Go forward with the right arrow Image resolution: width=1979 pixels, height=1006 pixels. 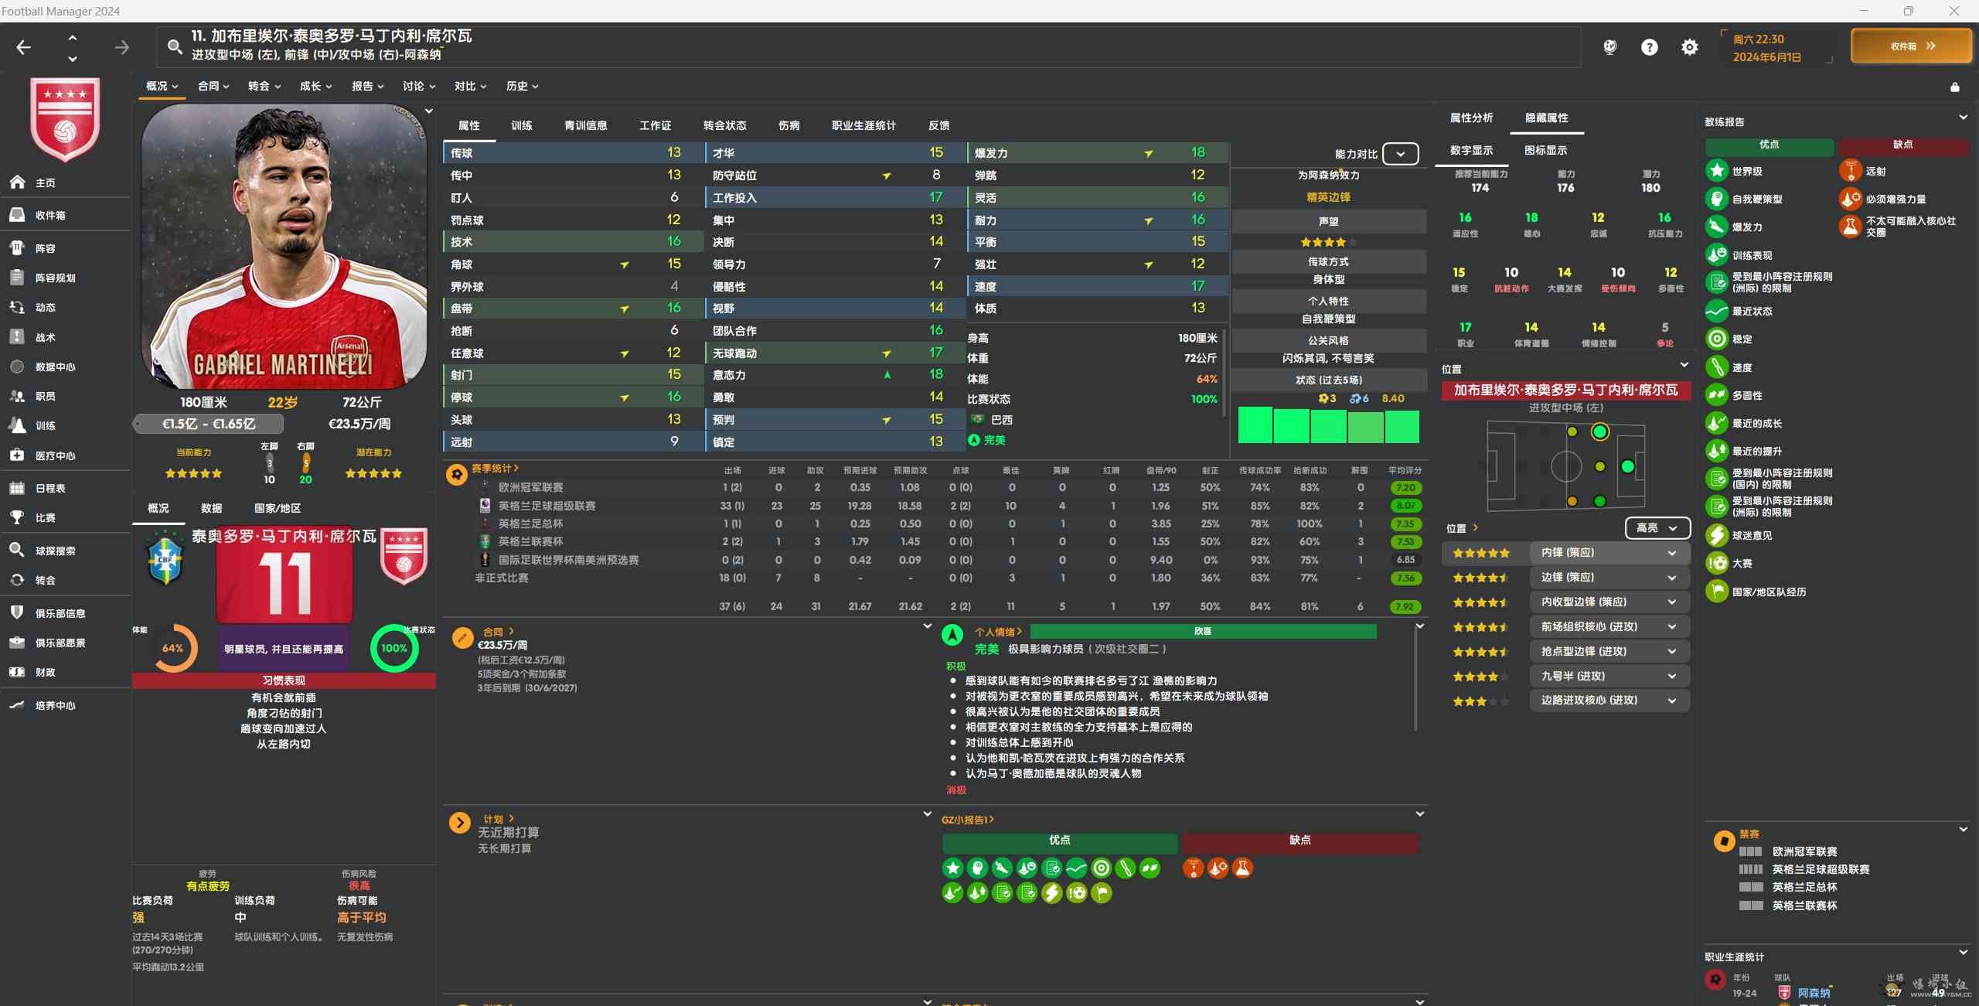(121, 47)
